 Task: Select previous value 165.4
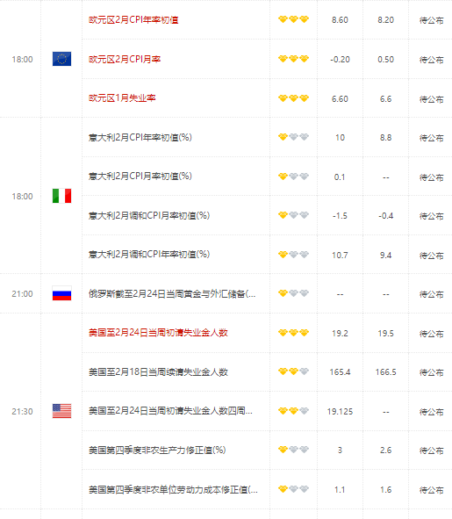pos(340,372)
